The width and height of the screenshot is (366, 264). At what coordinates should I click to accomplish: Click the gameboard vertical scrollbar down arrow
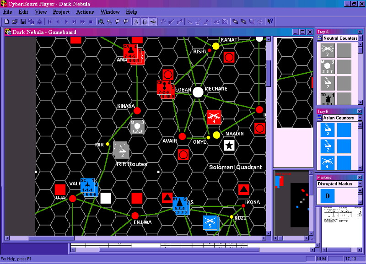coord(269,233)
